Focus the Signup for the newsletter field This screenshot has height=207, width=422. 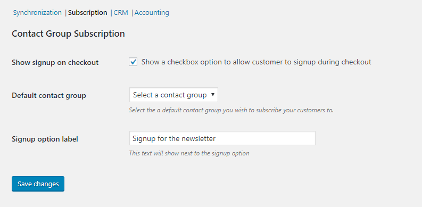222,138
